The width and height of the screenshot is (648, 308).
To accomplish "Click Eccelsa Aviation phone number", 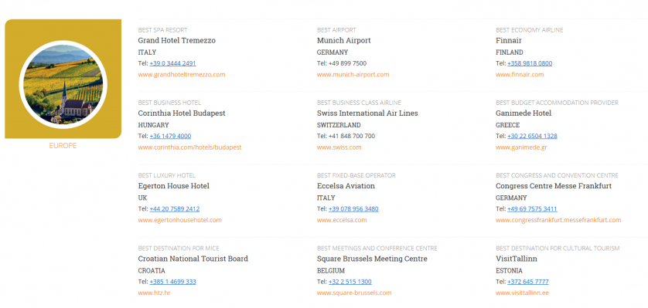I will [x=353, y=209].
